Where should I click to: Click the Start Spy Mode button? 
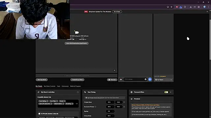pyautogui.click(x=42, y=80)
